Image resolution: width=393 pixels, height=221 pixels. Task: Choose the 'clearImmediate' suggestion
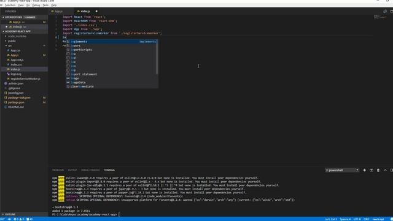[x=111, y=87]
